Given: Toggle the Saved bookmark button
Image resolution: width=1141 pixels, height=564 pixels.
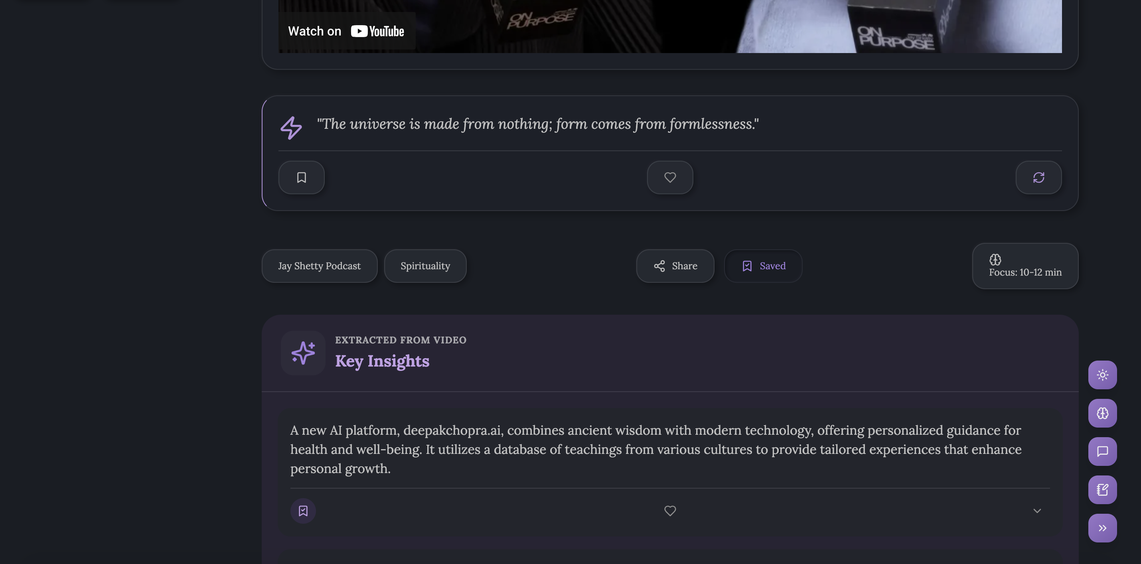Looking at the screenshot, I should tap(763, 266).
